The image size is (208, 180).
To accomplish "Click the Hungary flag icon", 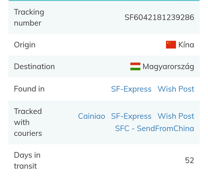I will (135, 66).
